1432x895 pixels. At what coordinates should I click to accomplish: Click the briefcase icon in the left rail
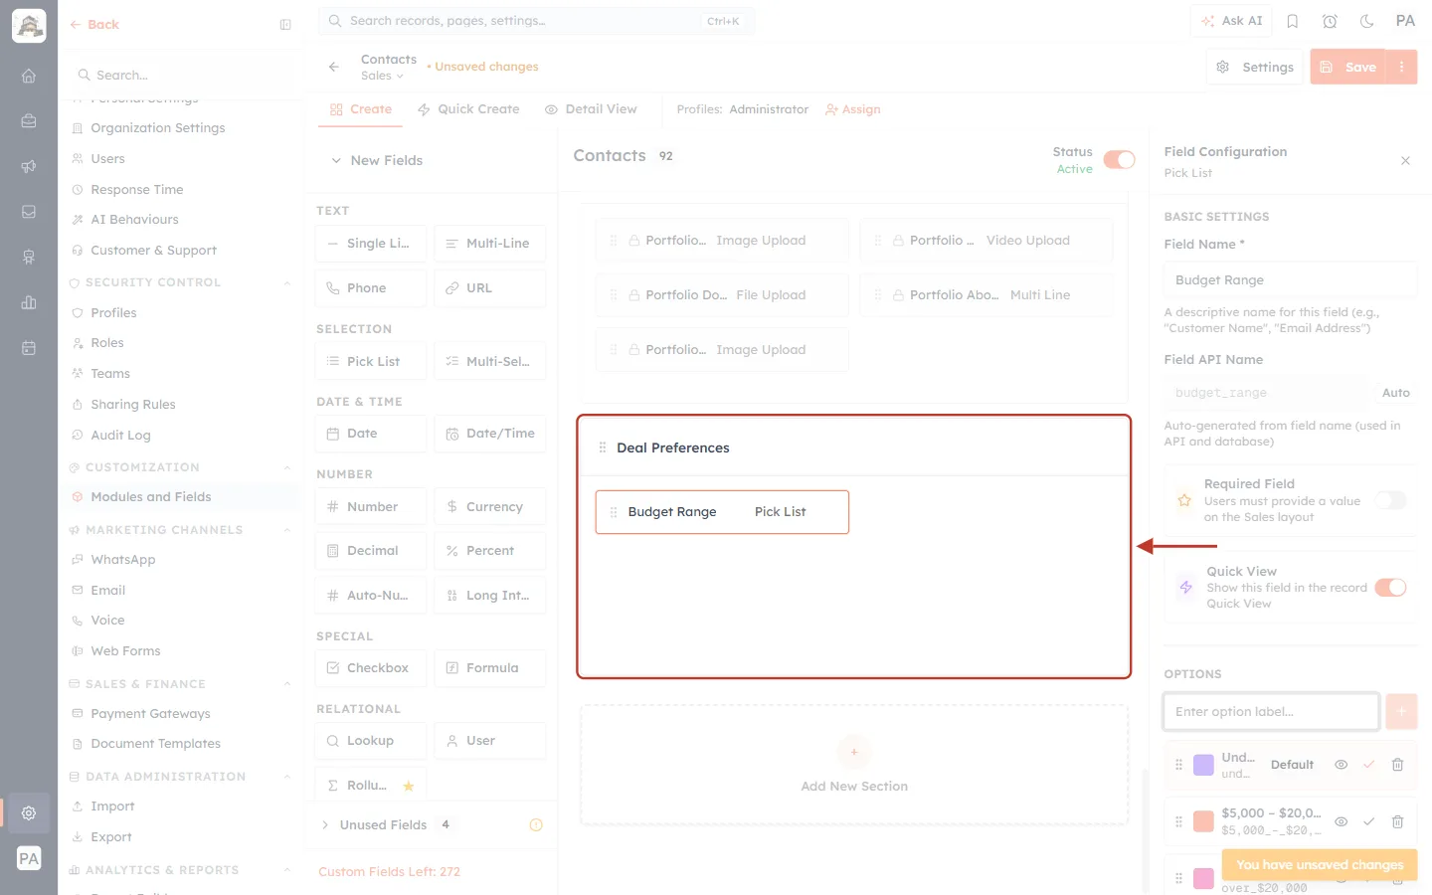(x=29, y=121)
